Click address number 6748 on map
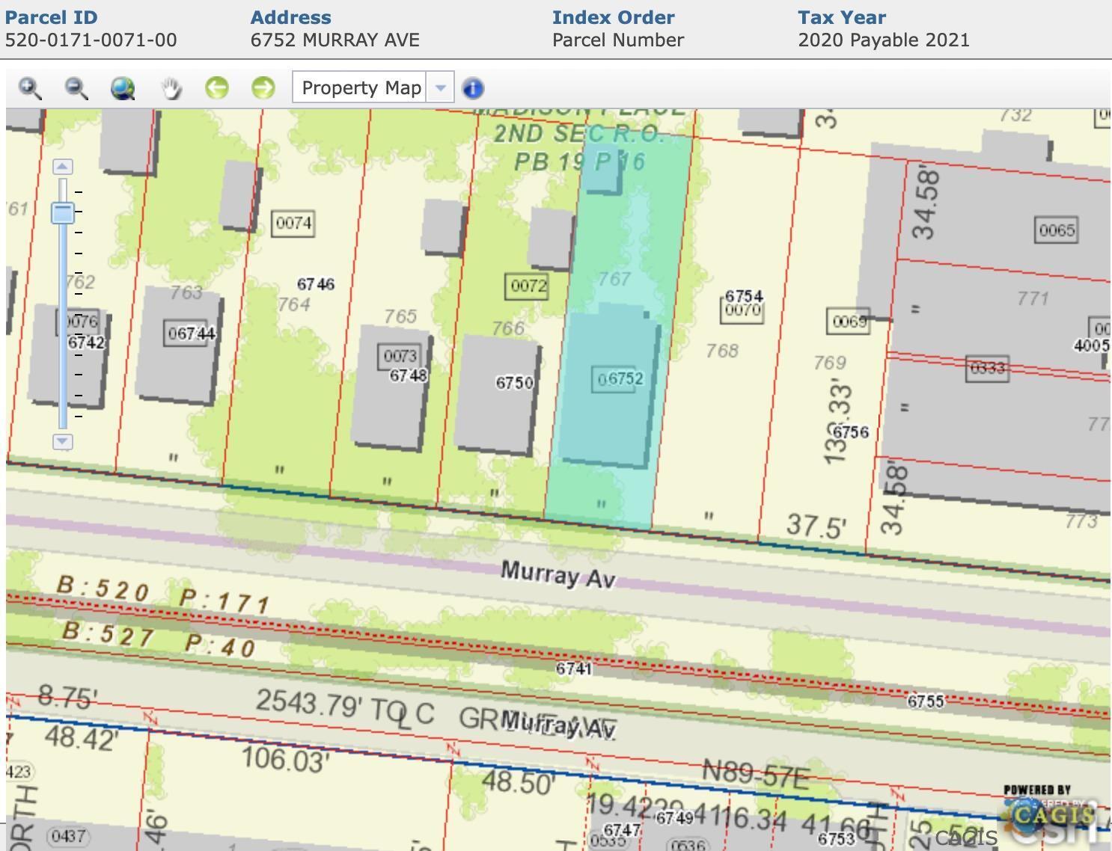This screenshot has height=851, width=1112. (409, 375)
